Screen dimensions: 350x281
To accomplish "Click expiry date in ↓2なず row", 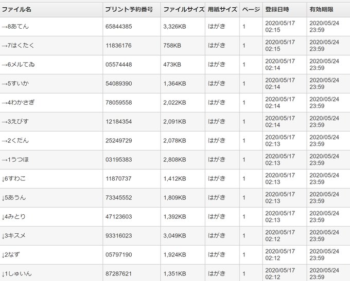I will [324, 255].
